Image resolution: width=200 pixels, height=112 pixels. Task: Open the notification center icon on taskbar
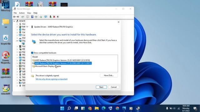195,108
